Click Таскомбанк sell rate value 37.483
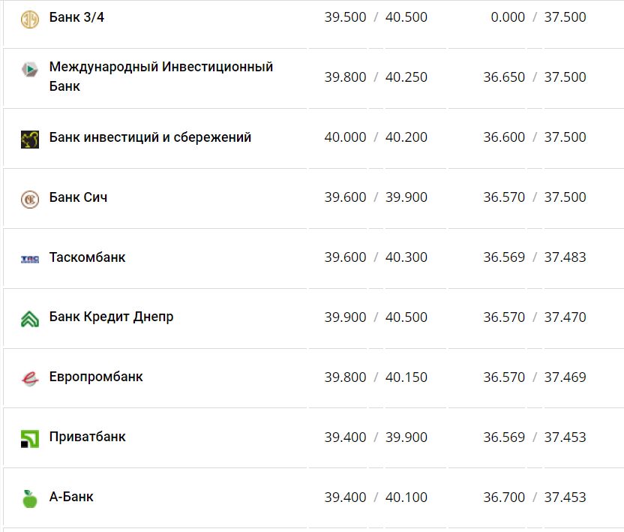624x532 pixels. click(566, 257)
